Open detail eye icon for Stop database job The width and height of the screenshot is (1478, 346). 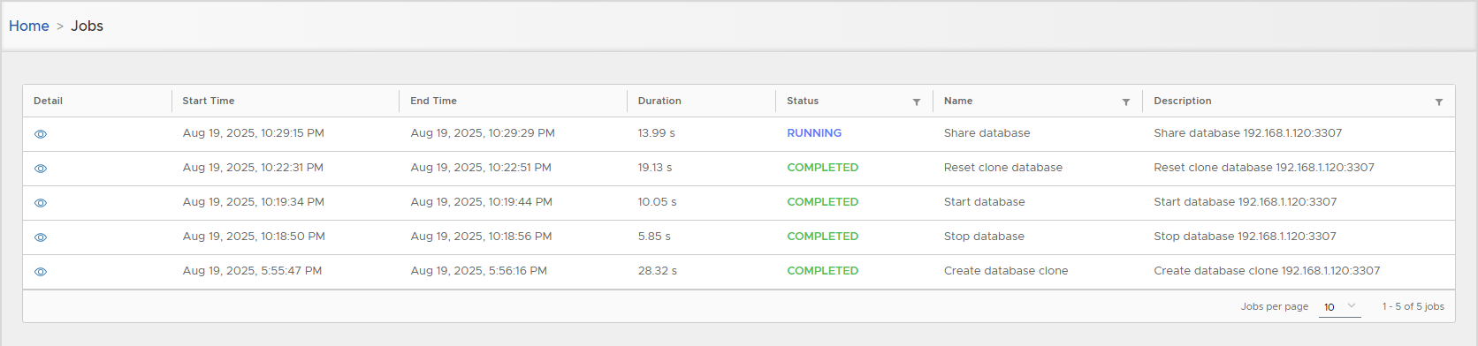41,237
